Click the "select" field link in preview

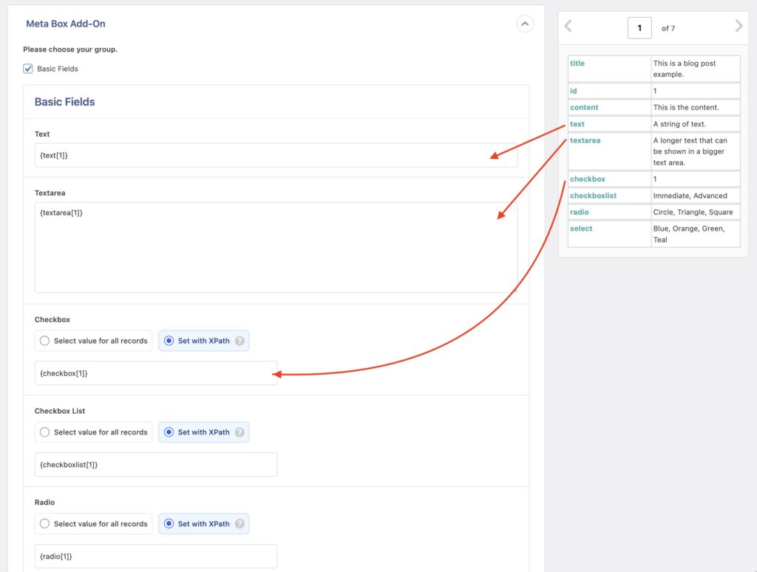tap(581, 228)
